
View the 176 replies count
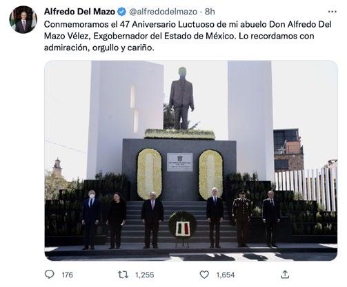click(67, 275)
